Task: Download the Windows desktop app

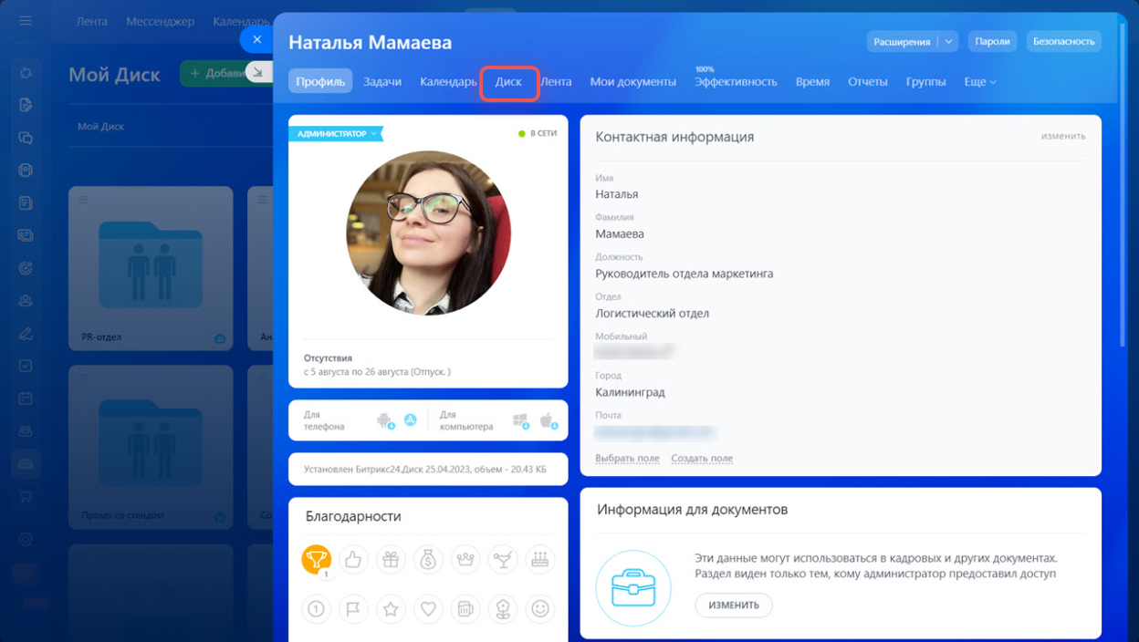Action: tap(521, 420)
